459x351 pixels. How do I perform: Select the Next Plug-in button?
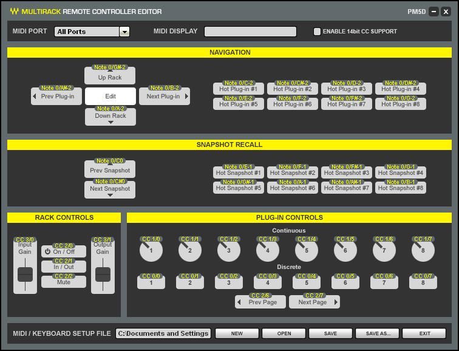point(165,96)
